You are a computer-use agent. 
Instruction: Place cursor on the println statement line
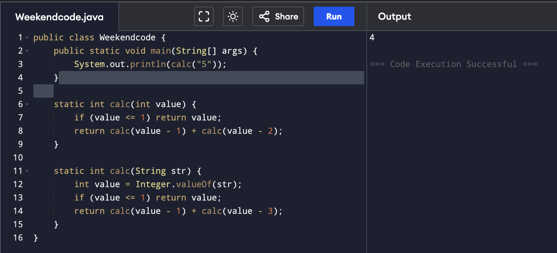pyautogui.click(x=150, y=64)
